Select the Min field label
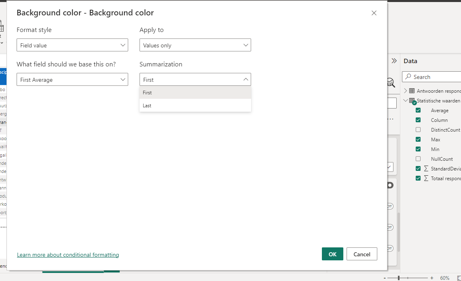 pos(435,149)
